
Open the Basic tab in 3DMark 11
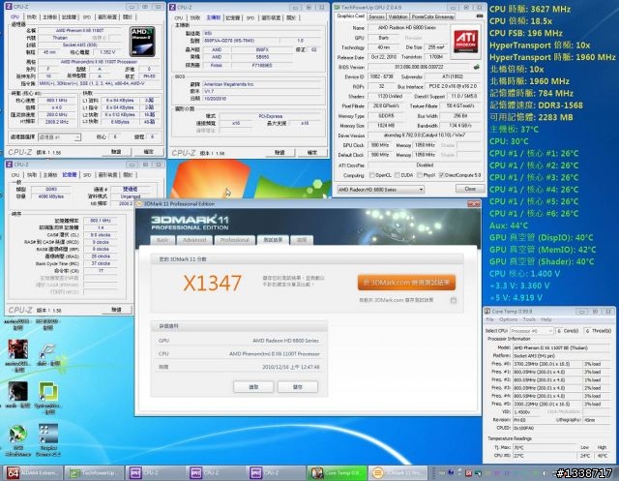(x=162, y=240)
